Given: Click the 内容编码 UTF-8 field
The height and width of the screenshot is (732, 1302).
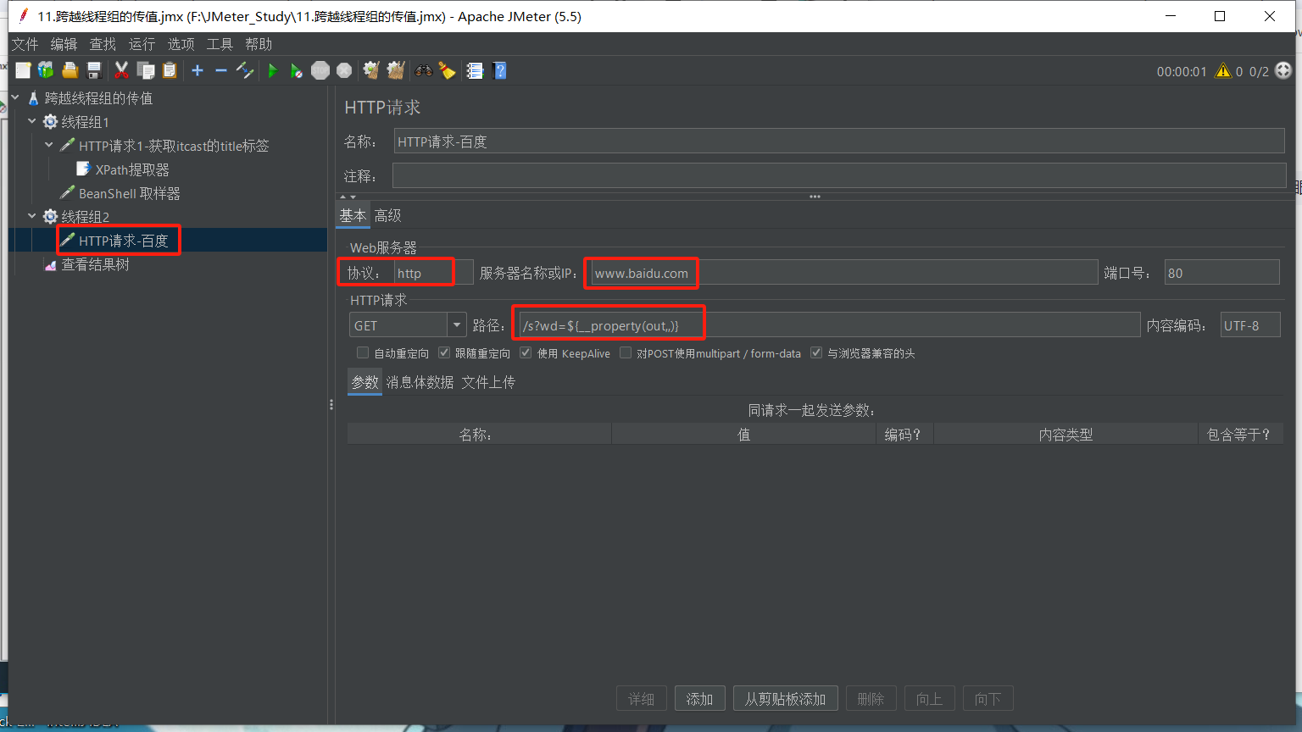Looking at the screenshot, I should tap(1250, 325).
